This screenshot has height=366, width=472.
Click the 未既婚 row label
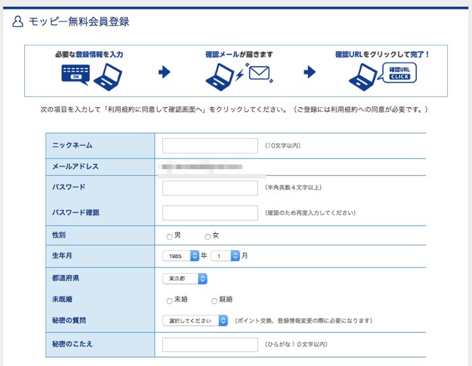[62, 299]
